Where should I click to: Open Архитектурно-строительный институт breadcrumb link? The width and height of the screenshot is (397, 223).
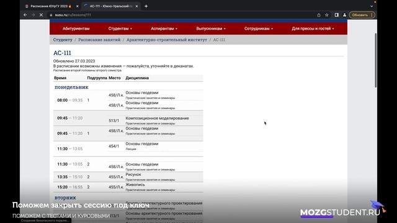coord(167,40)
